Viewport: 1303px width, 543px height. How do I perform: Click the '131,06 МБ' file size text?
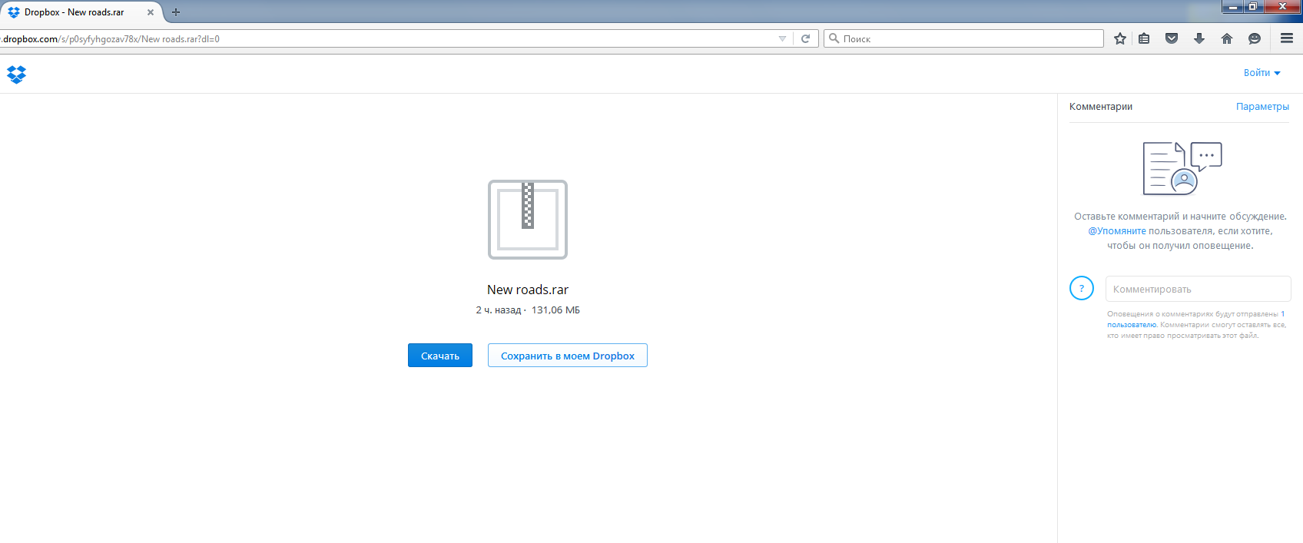555,310
